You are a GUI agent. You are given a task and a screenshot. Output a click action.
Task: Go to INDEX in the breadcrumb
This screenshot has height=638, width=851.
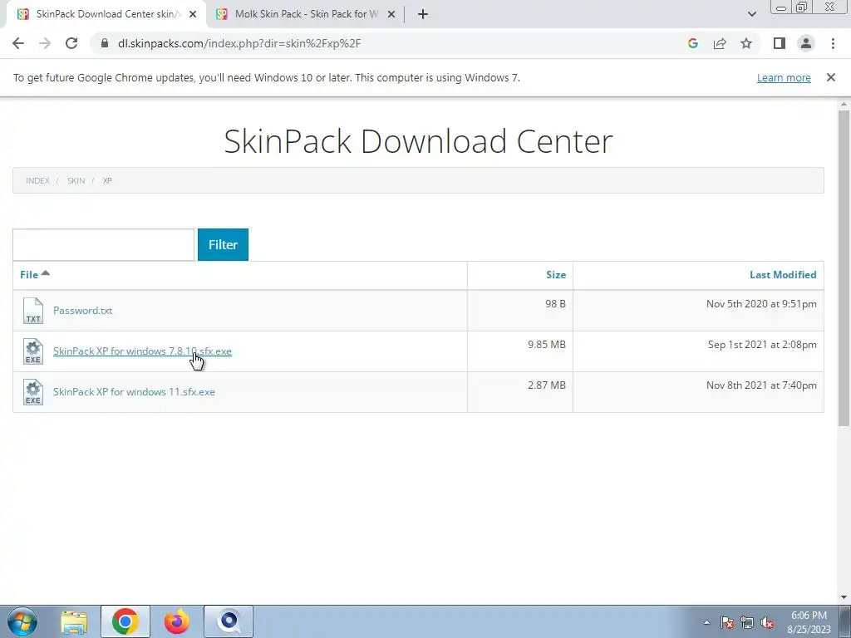tap(37, 180)
